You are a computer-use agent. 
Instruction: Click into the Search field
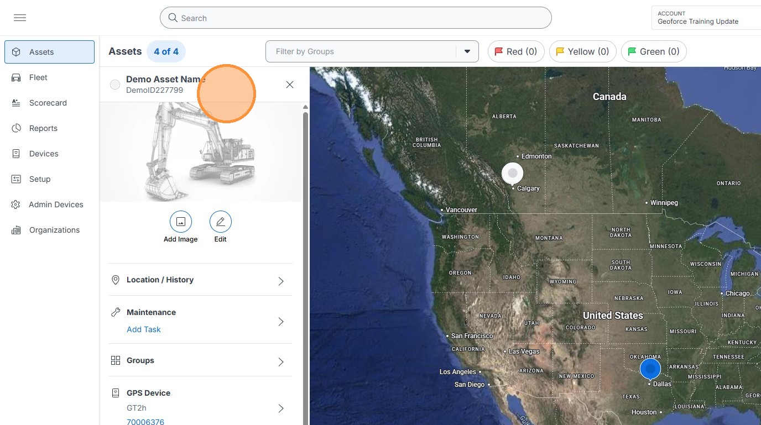356,18
